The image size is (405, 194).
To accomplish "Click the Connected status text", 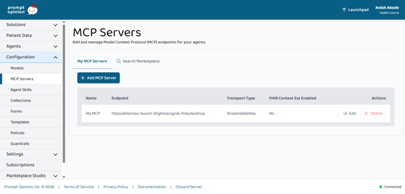I will 392,187.
